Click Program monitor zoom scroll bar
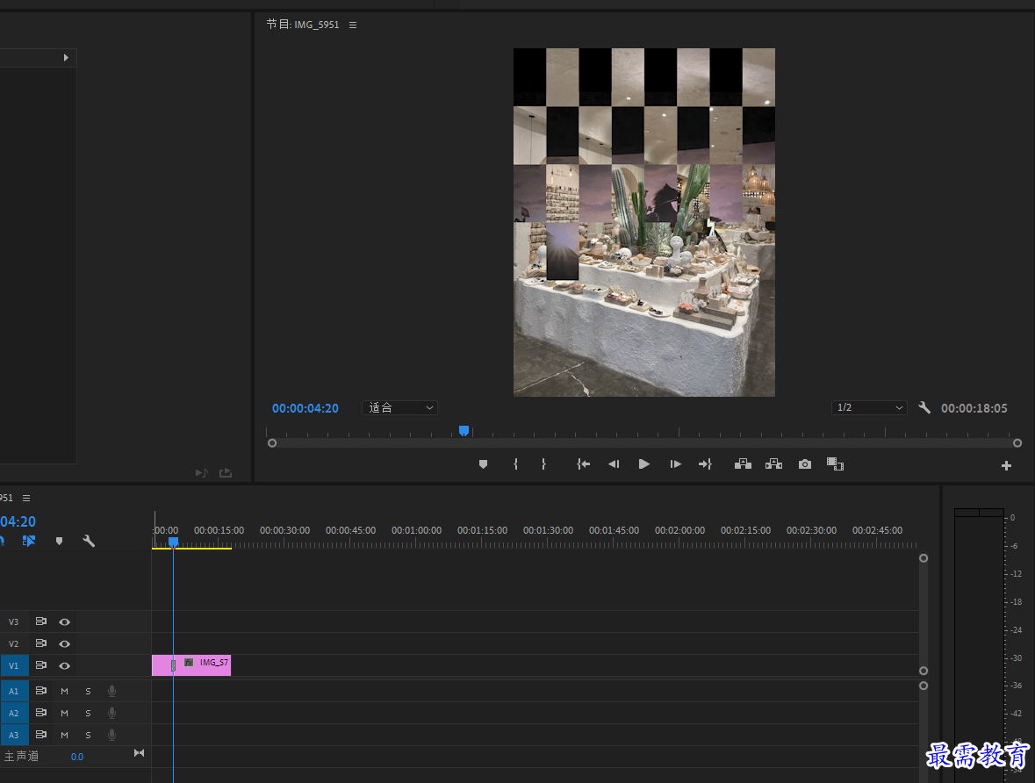Screen dimensions: 1035x783 (644, 443)
